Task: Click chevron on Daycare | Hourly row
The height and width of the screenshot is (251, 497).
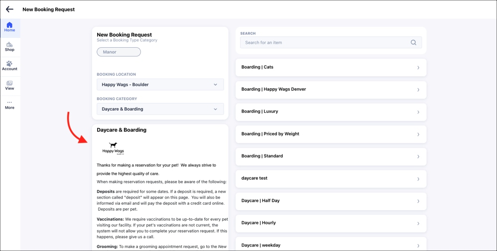Action: [418, 224]
